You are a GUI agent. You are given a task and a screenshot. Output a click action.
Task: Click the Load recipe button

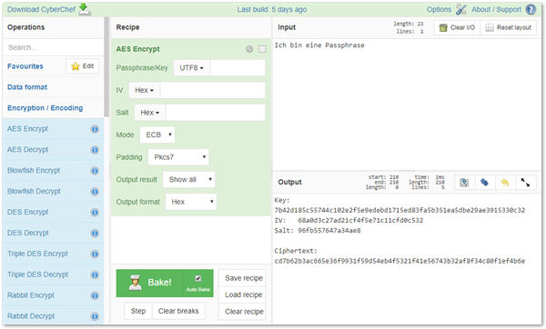point(242,294)
